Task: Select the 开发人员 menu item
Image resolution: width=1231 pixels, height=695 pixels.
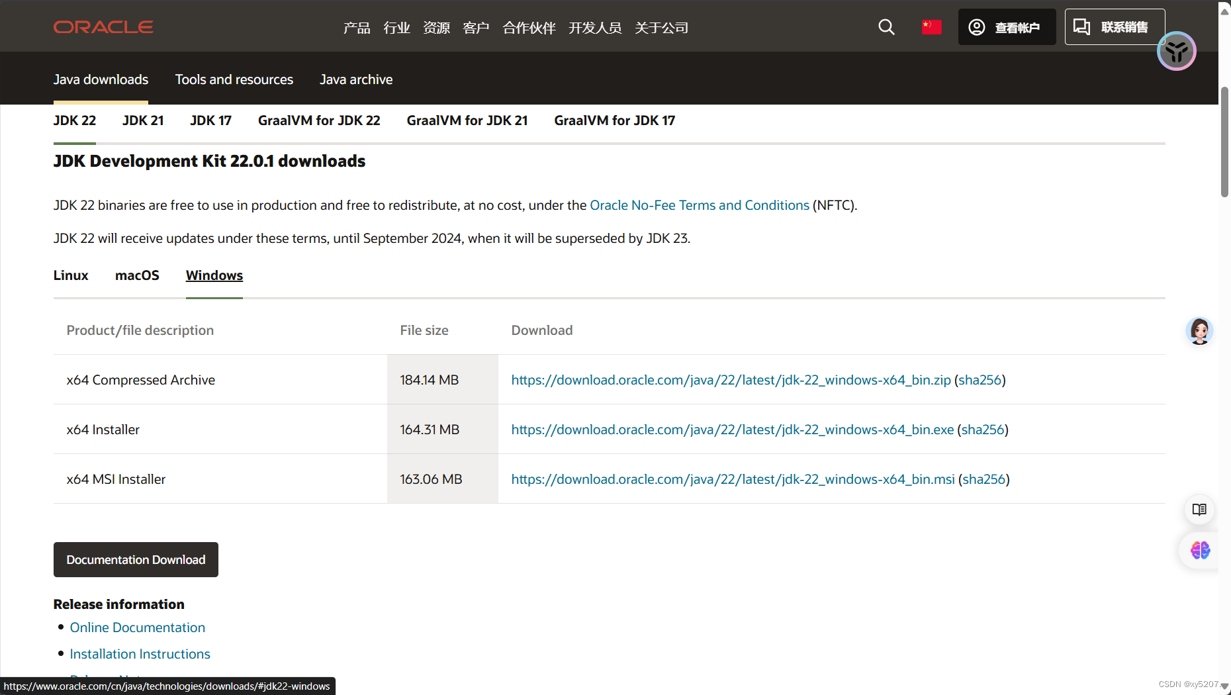Action: coord(595,28)
